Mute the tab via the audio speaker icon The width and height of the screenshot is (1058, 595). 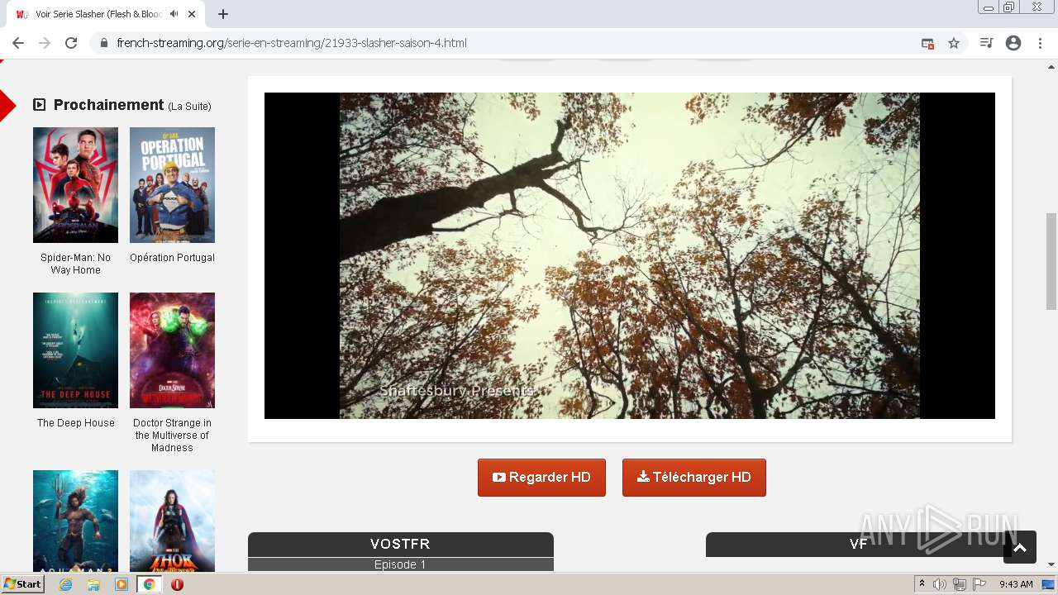coord(174,14)
